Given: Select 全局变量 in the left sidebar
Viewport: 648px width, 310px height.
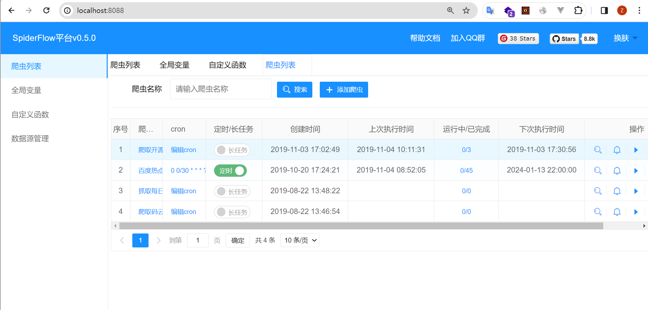Looking at the screenshot, I should [54, 90].
